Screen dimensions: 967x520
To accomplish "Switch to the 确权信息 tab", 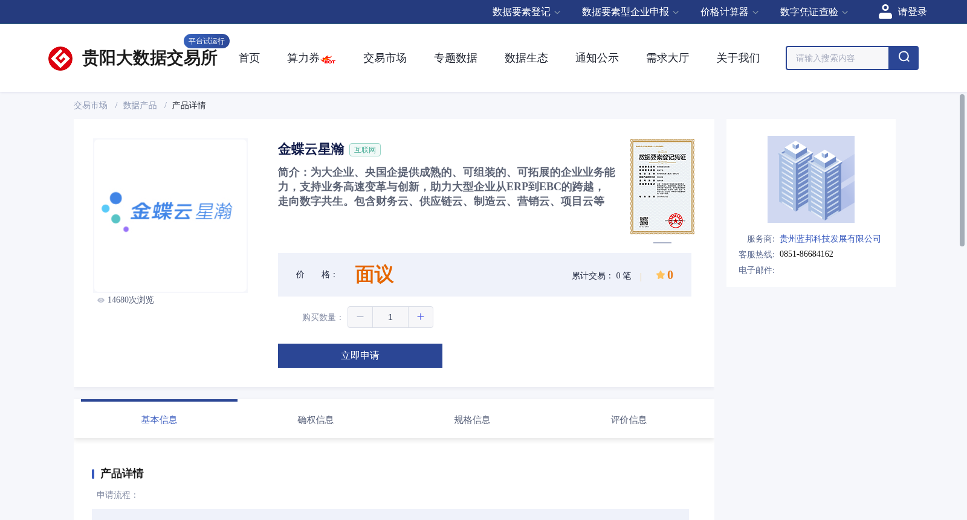I will (315, 419).
